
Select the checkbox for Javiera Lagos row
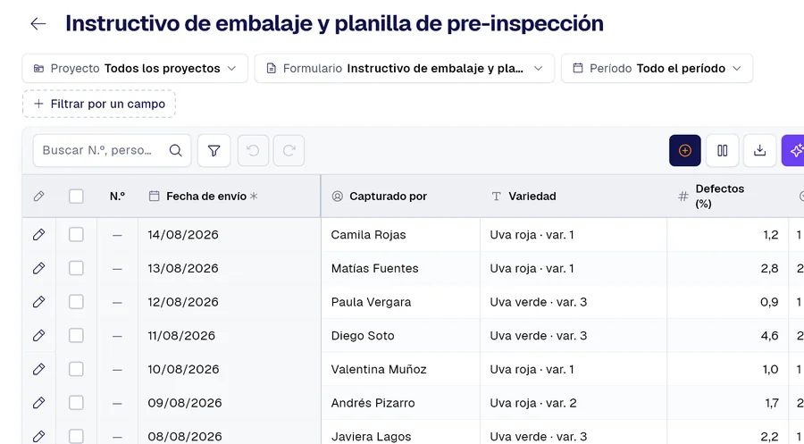(x=76, y=436)
